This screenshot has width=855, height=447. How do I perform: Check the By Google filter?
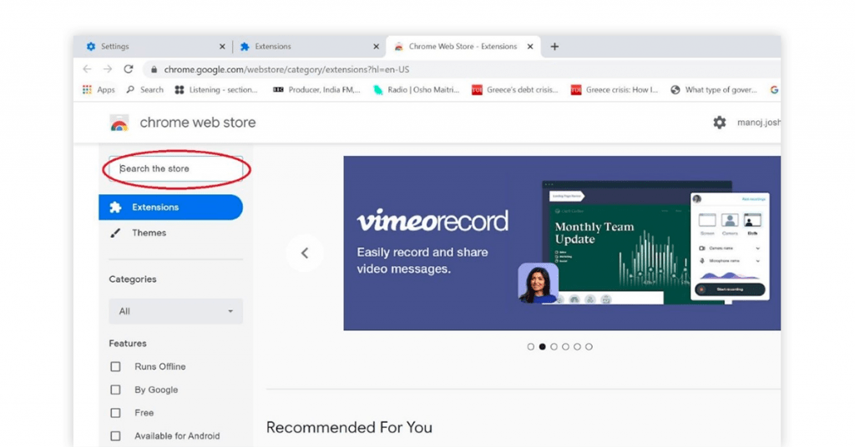[115, 389]
